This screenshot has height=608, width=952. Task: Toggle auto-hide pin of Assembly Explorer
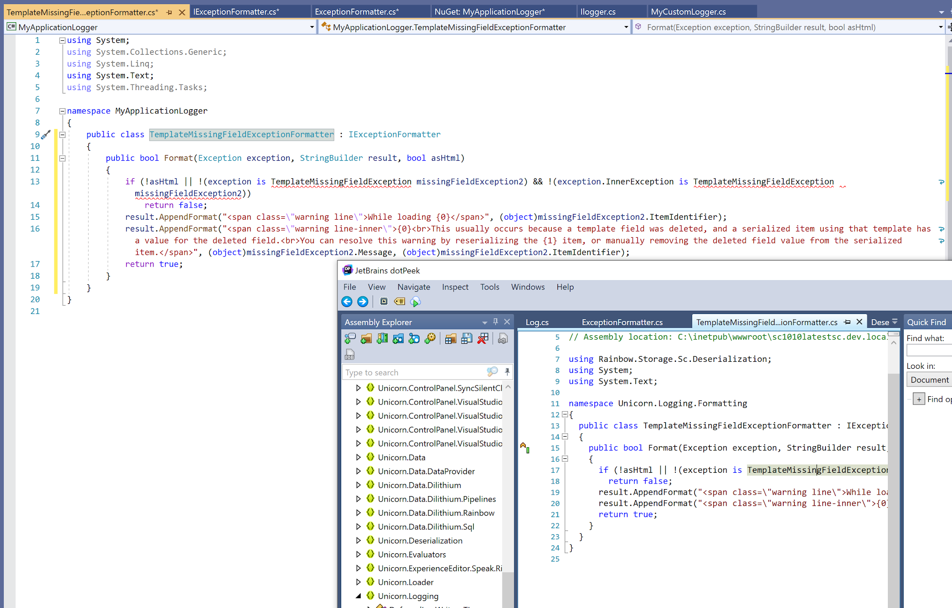pyautogui.click(x=496, y=321)
